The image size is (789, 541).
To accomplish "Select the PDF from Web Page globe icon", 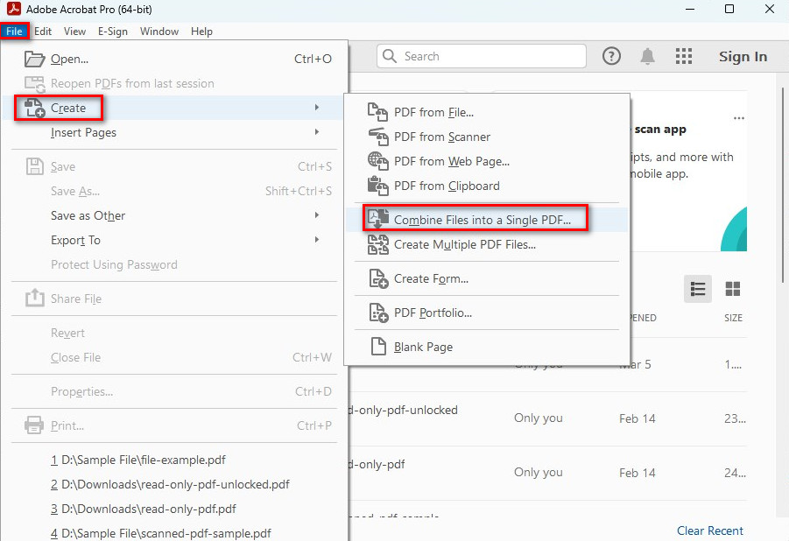I will click(379, 161).
